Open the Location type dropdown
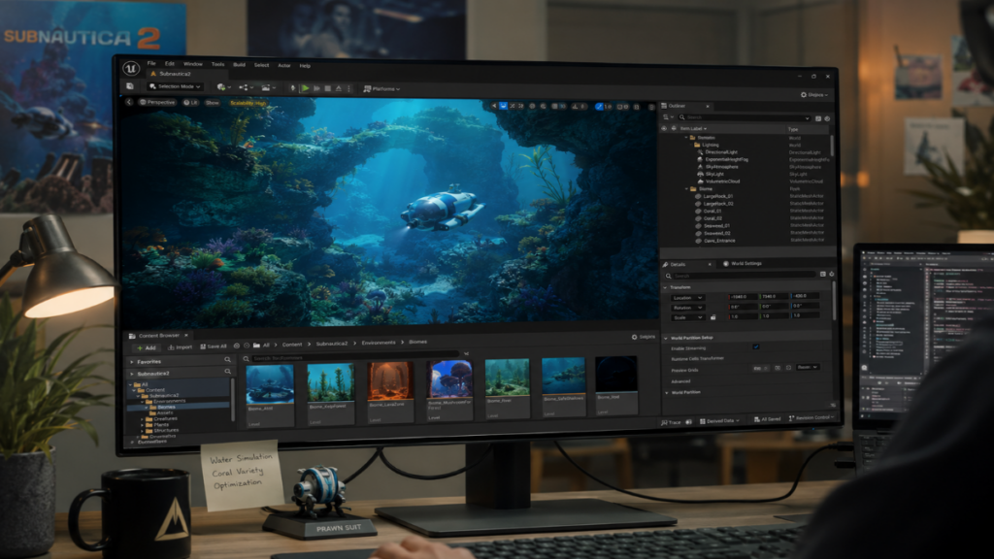The height and width of the screenshot is (559, 994). coord(688,297)
